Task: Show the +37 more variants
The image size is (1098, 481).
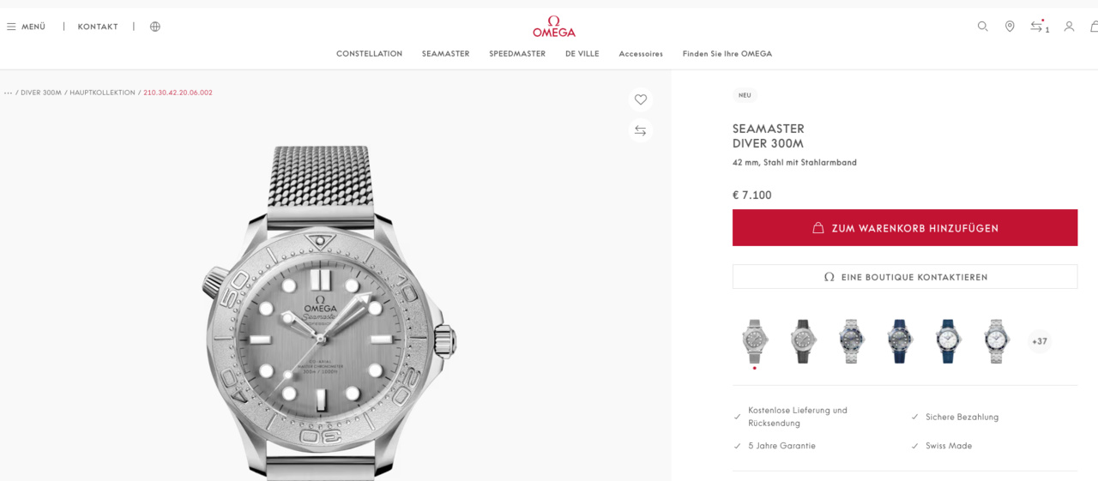Action: [1040, 341]
